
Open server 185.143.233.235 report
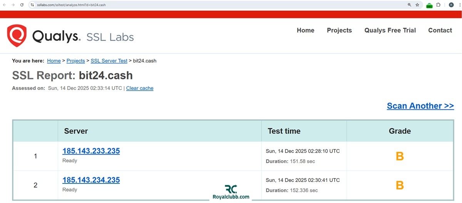click(91, 151)
